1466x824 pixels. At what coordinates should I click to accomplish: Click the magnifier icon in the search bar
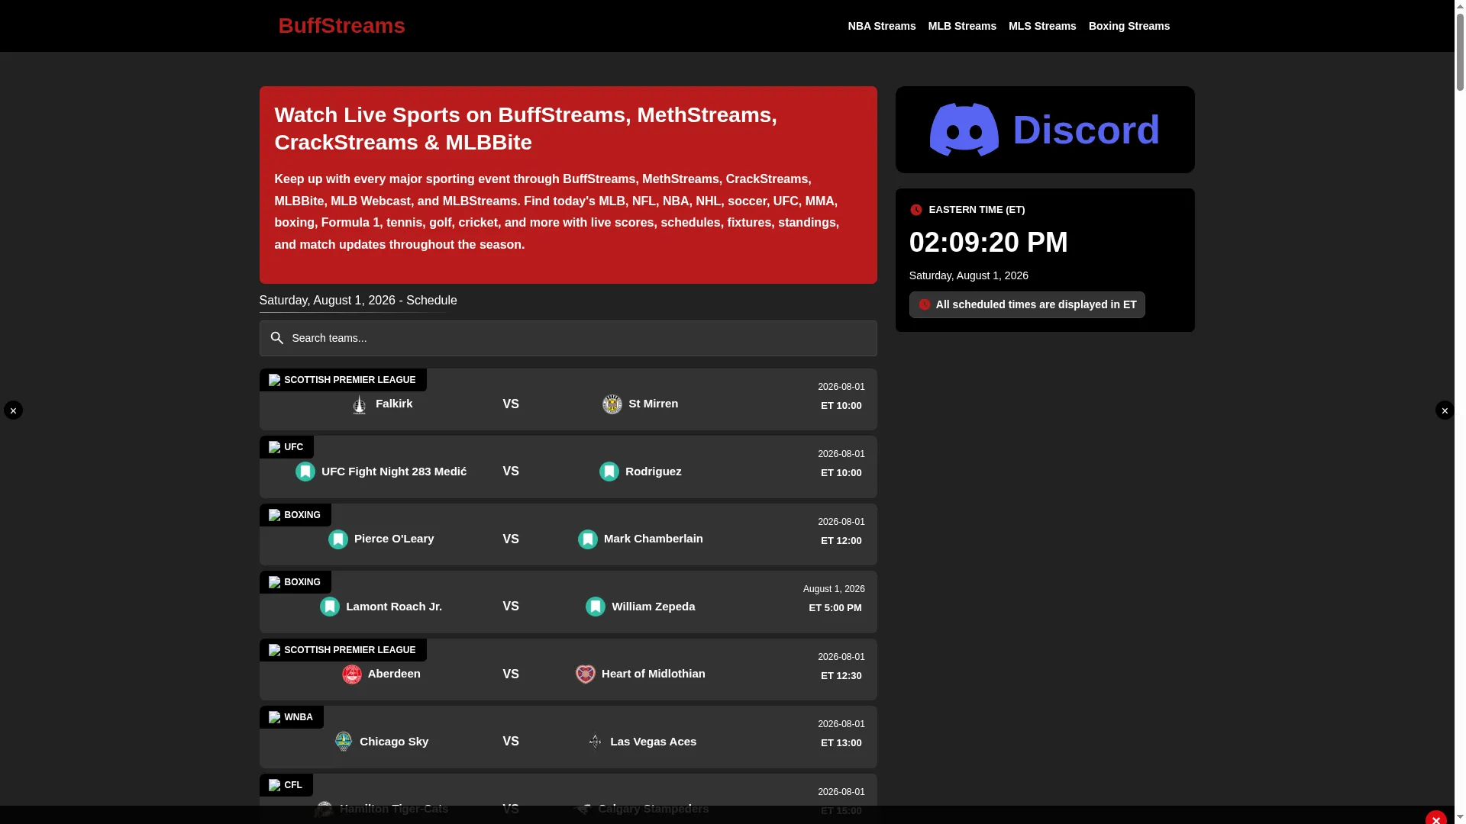[277, 338]
